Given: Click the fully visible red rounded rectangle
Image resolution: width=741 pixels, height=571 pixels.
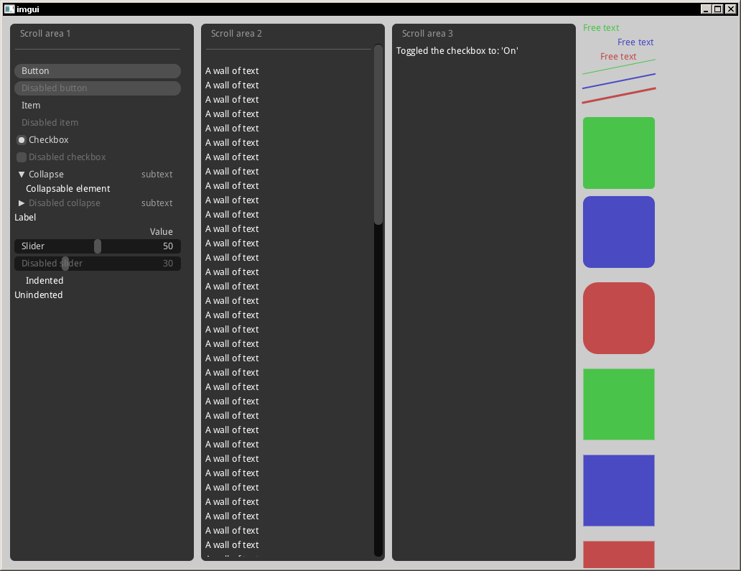Looking at the screenshot, I should (619, 318).
